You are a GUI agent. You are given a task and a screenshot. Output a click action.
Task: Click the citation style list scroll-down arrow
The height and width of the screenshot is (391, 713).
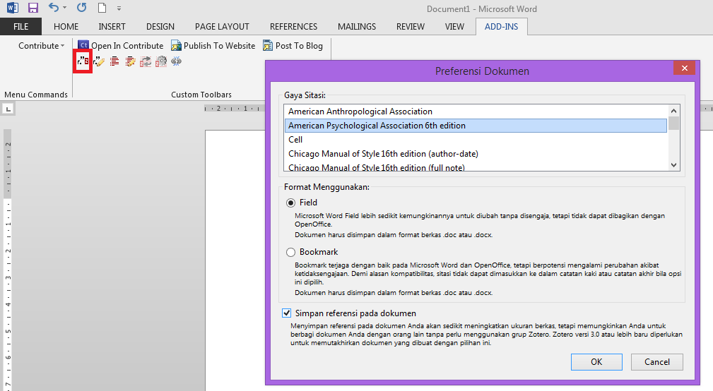674,165
